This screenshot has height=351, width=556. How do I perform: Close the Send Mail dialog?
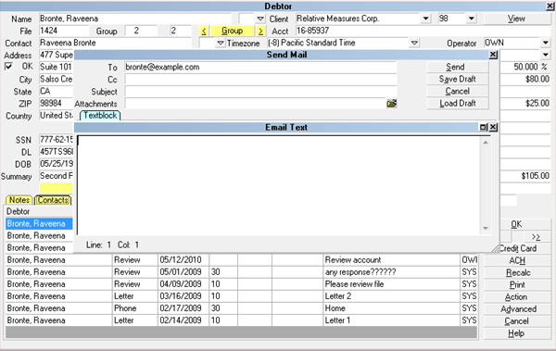tap(493, 55)
